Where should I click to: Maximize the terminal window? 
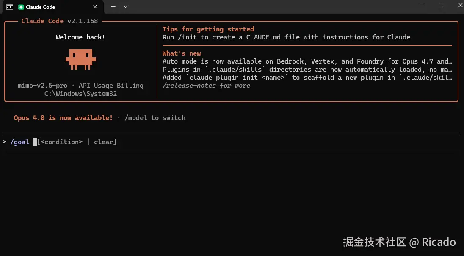tap(441, 5)
